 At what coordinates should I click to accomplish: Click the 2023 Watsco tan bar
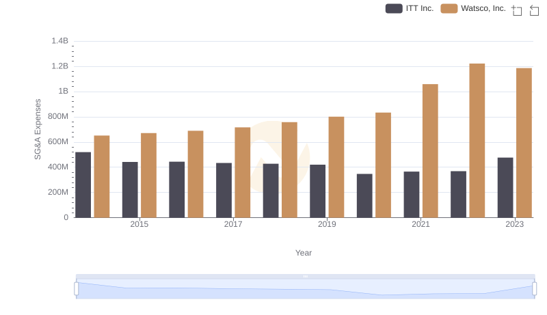[524, 143]
